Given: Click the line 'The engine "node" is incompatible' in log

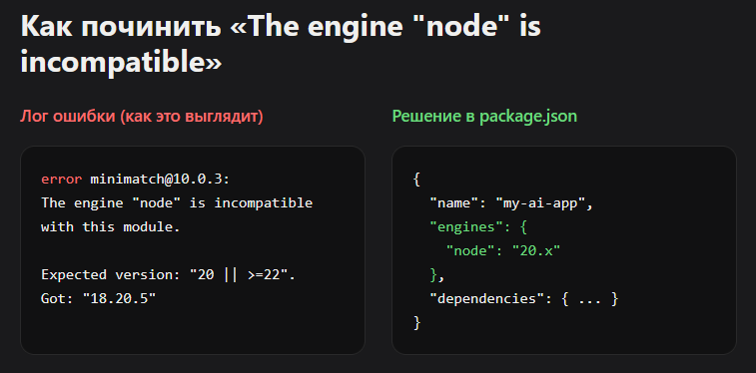Looking at the screenshot, I should pyautogui.click(x=177, y=203).
